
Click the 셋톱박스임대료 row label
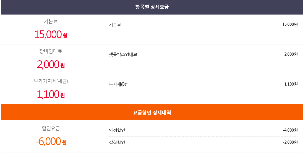pyautogui.click(x=123, y=54)
